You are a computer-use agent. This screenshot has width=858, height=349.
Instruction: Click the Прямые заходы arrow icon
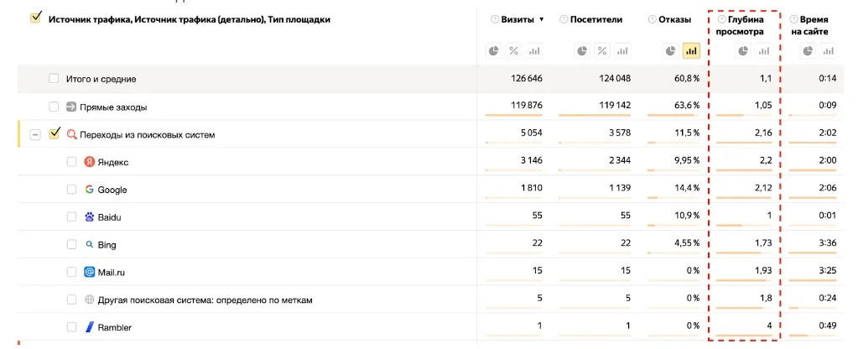click(71, 107)
